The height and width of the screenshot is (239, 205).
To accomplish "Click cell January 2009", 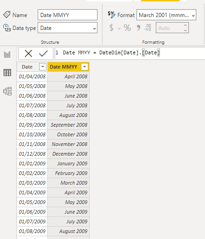I will (68, 163).
